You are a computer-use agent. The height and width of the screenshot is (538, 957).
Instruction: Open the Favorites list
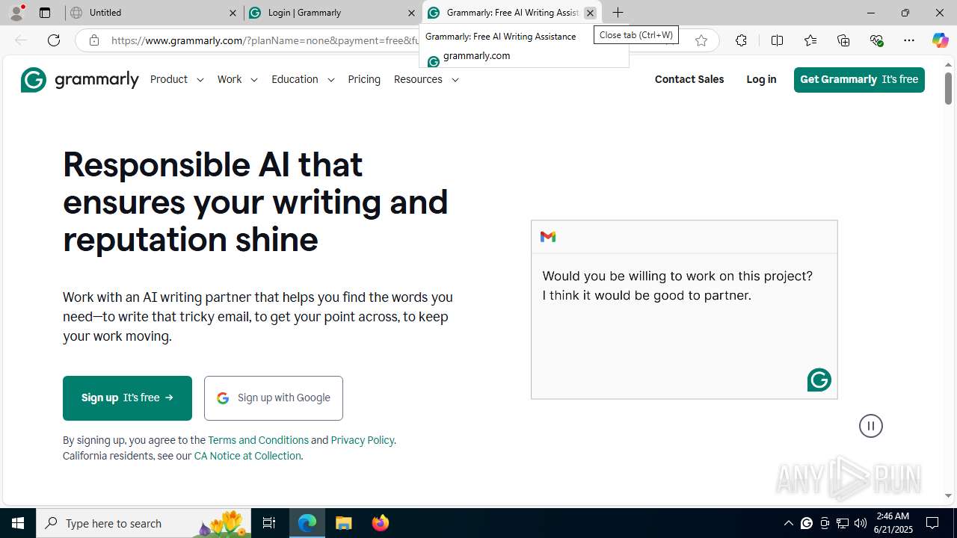pyautogui.click(x=810, y=40)
